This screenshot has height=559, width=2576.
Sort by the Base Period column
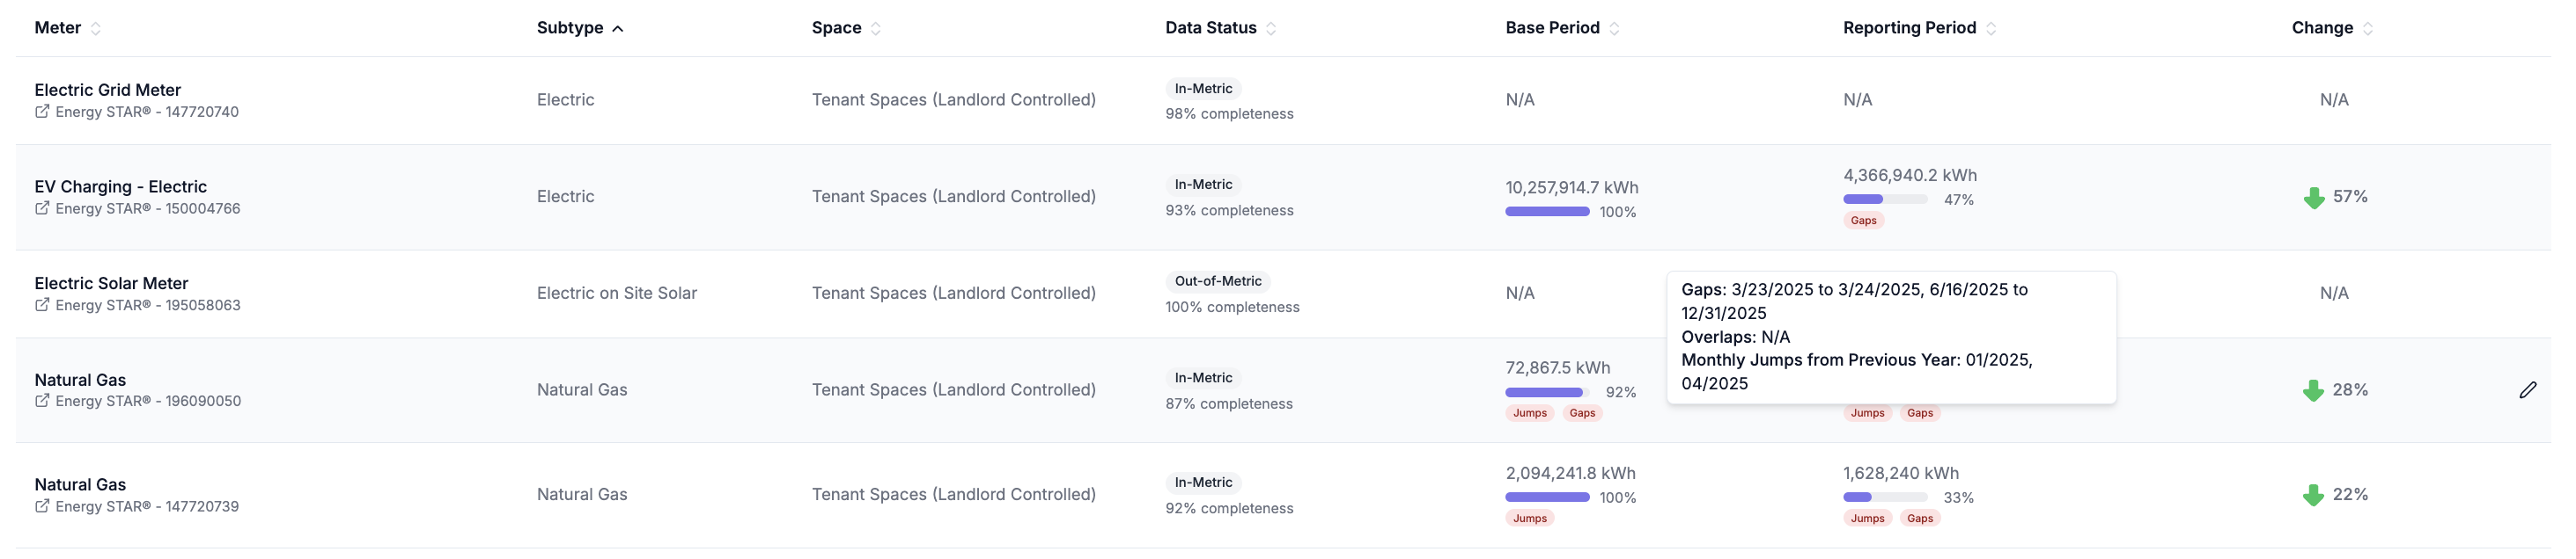coord(1614,29)
